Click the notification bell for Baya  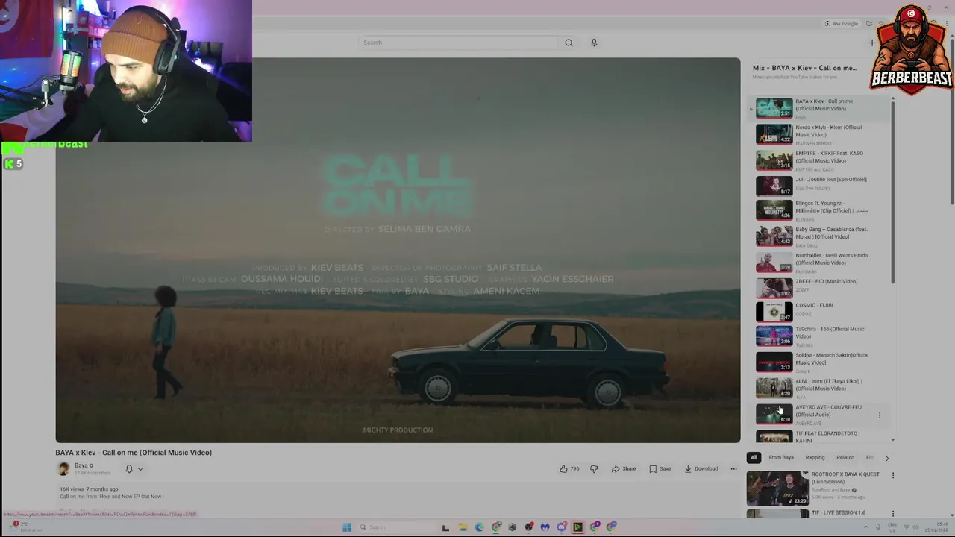click(x=129, y=469)
